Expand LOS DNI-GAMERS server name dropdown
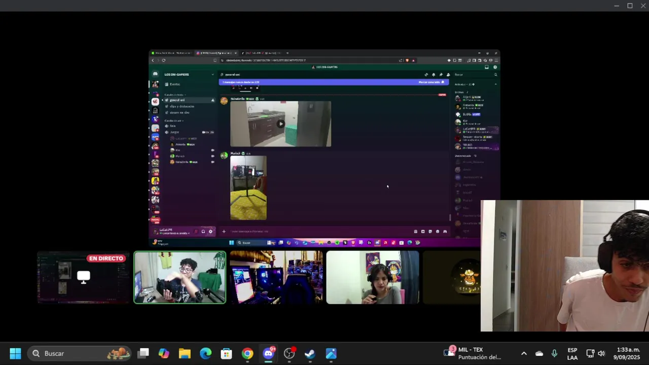The image size is (649, 365). (x=189, y=75)
